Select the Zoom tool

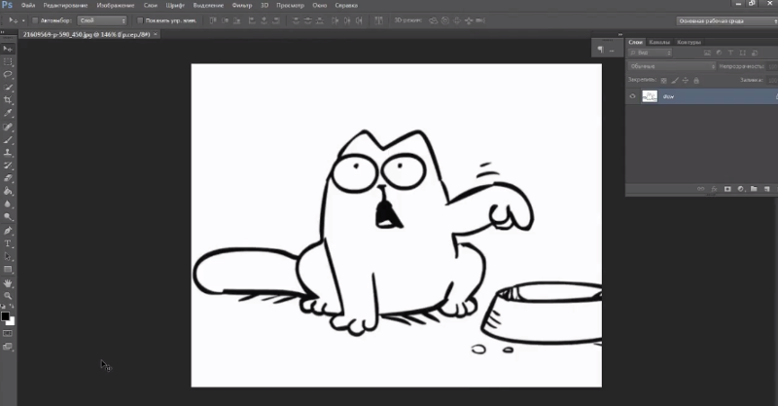pyautogui.click(x=8, y=296)
